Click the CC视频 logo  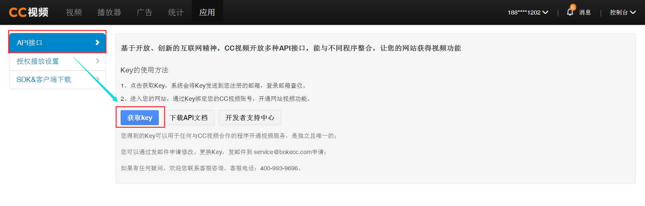coord(29,12)
